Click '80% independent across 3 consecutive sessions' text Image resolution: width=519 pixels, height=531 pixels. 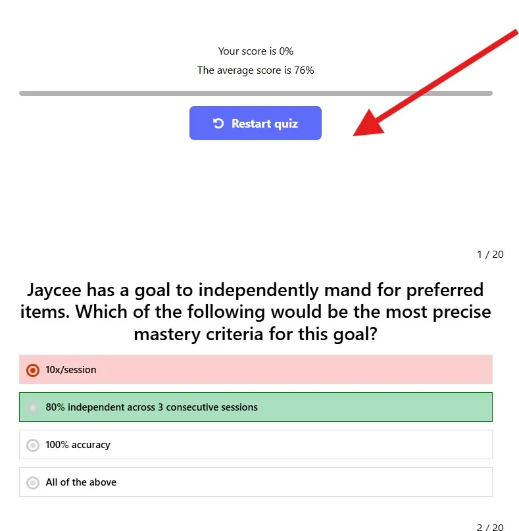pos(152,407)
